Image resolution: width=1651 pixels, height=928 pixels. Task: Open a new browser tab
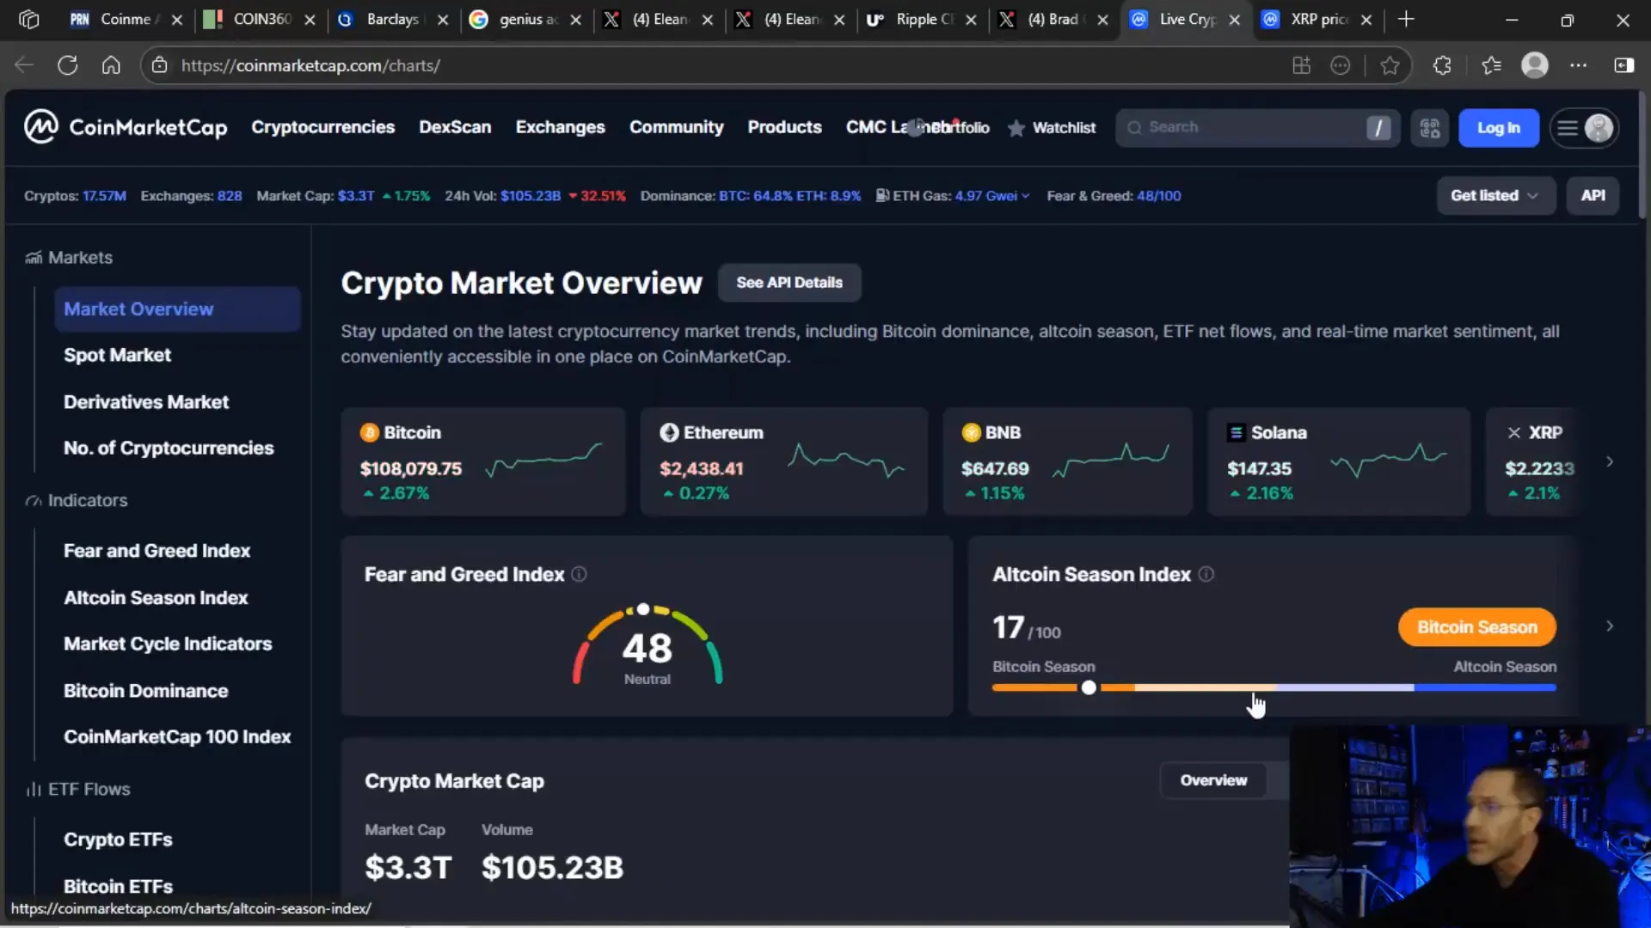click(1406, 19)
